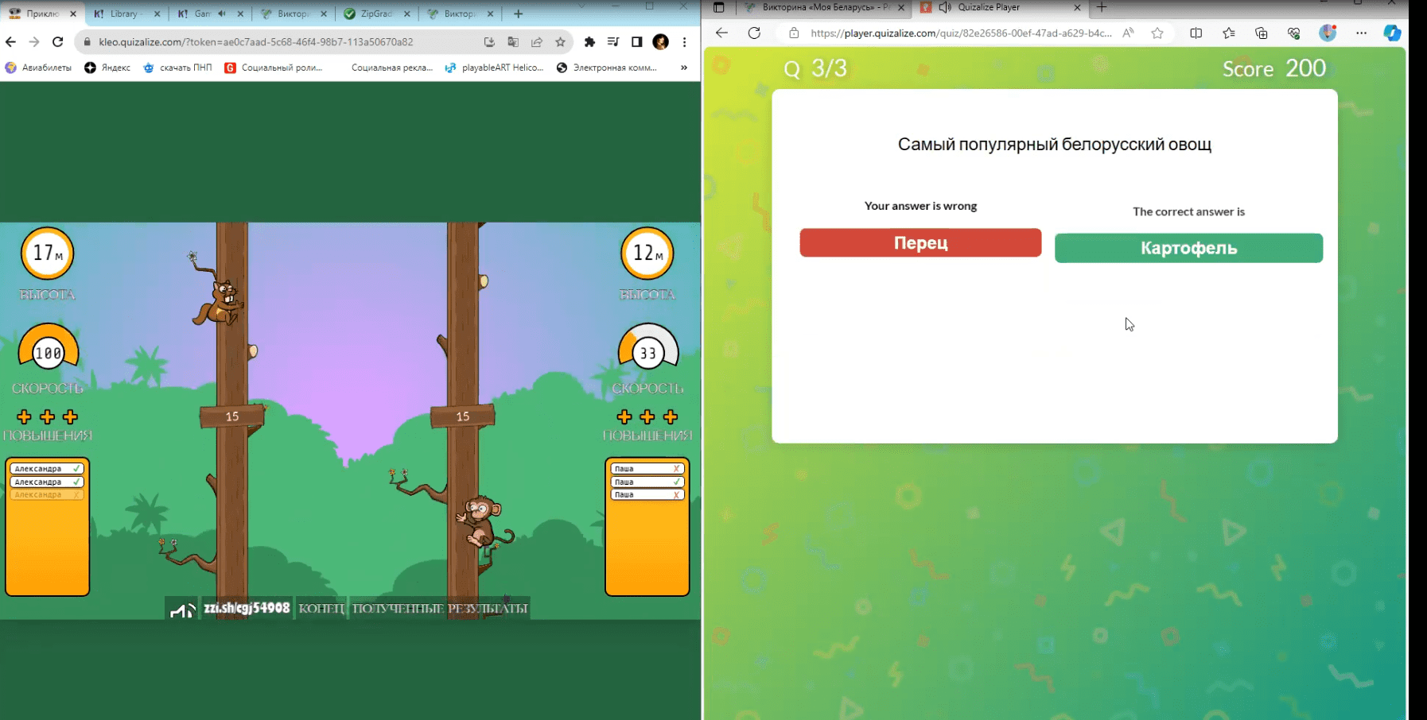
Task: Click the zzi.sh/cgj54908 join link
Action: (247, 608)
